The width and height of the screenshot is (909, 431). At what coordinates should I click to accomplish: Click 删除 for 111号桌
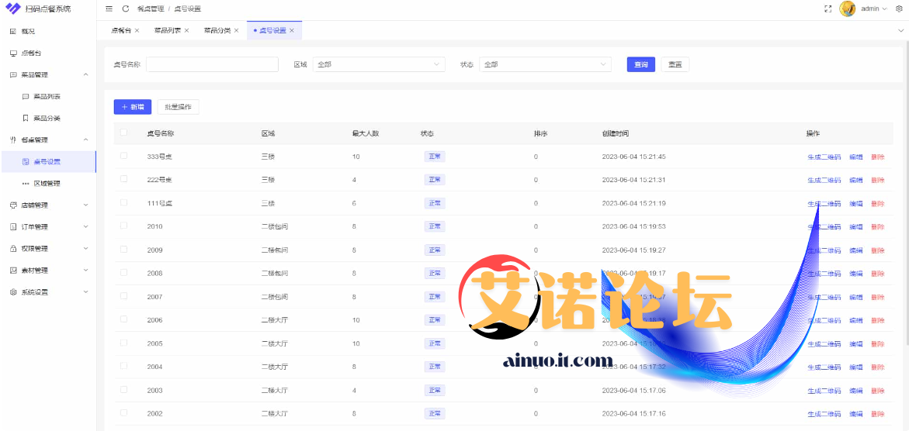(878, 204)
